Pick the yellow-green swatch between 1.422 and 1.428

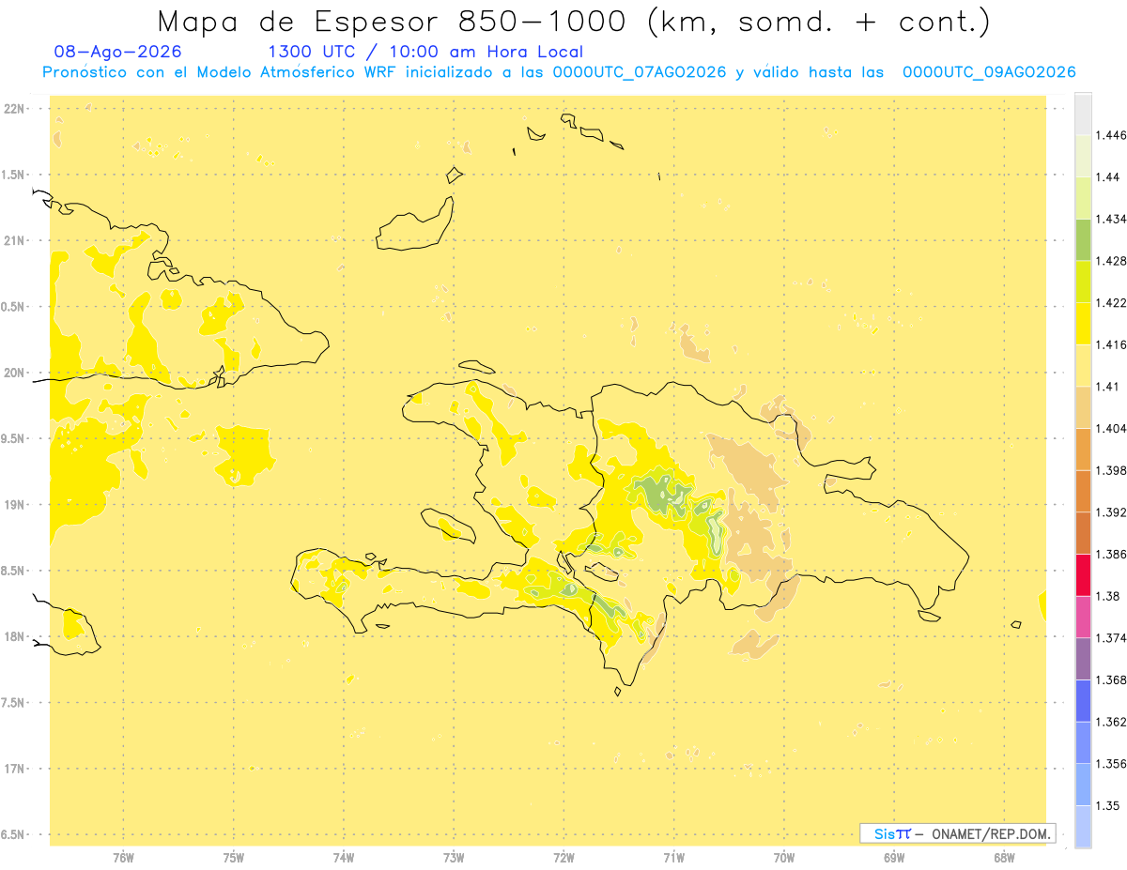tap(1083, 282)
